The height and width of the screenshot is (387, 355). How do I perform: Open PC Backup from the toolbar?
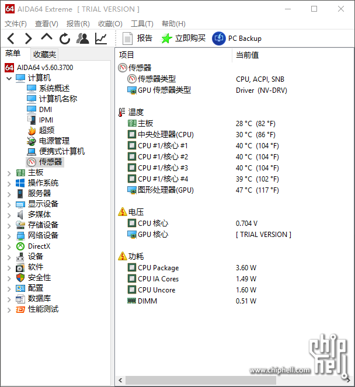tap(236, 39)
